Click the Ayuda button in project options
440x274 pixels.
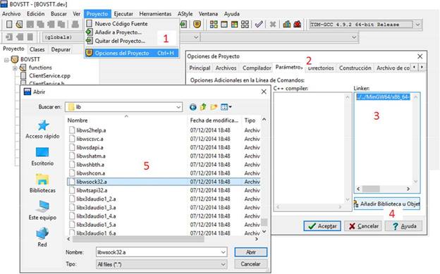coord(404,226)
